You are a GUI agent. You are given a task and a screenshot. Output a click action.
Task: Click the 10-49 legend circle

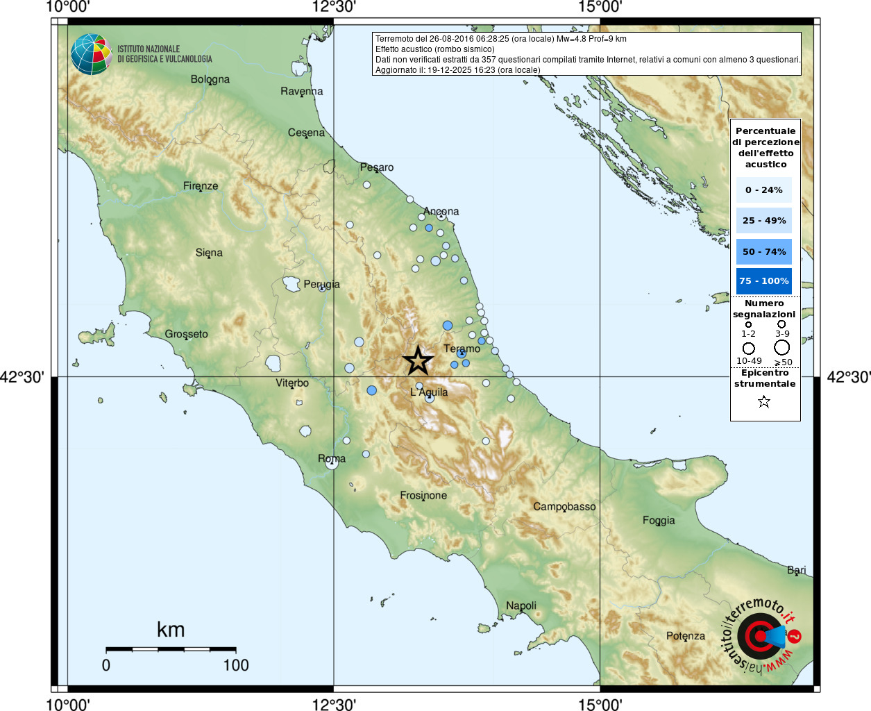click(x=748, y=349)
